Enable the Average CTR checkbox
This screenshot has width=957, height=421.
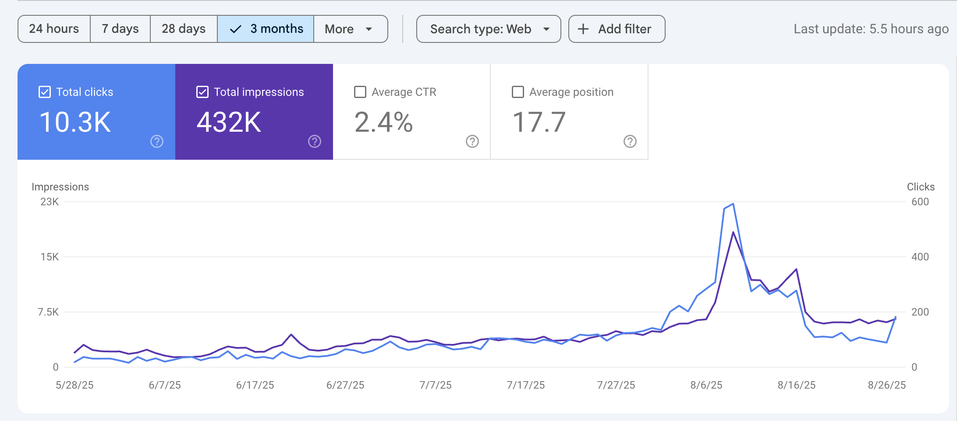coord(360,92)
